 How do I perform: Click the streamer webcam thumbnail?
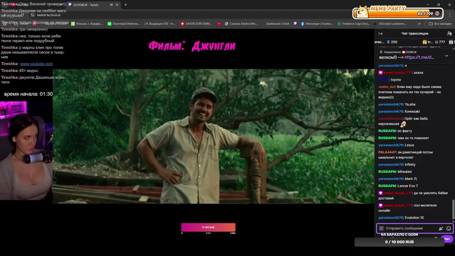[26, 150]
